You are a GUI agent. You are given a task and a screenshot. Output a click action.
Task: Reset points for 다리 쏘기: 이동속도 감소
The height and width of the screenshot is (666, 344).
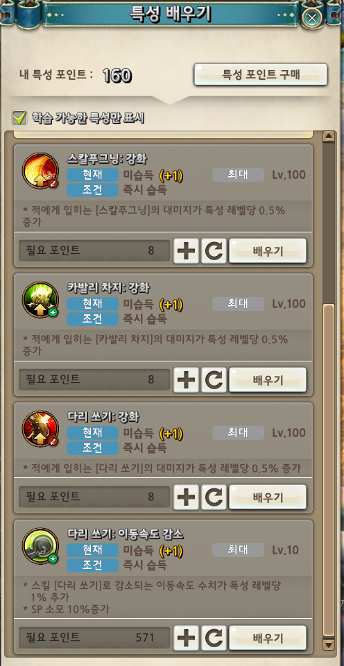214,638
